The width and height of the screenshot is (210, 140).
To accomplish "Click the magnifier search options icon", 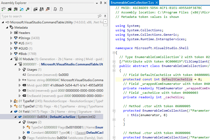I will click(99, 16).
